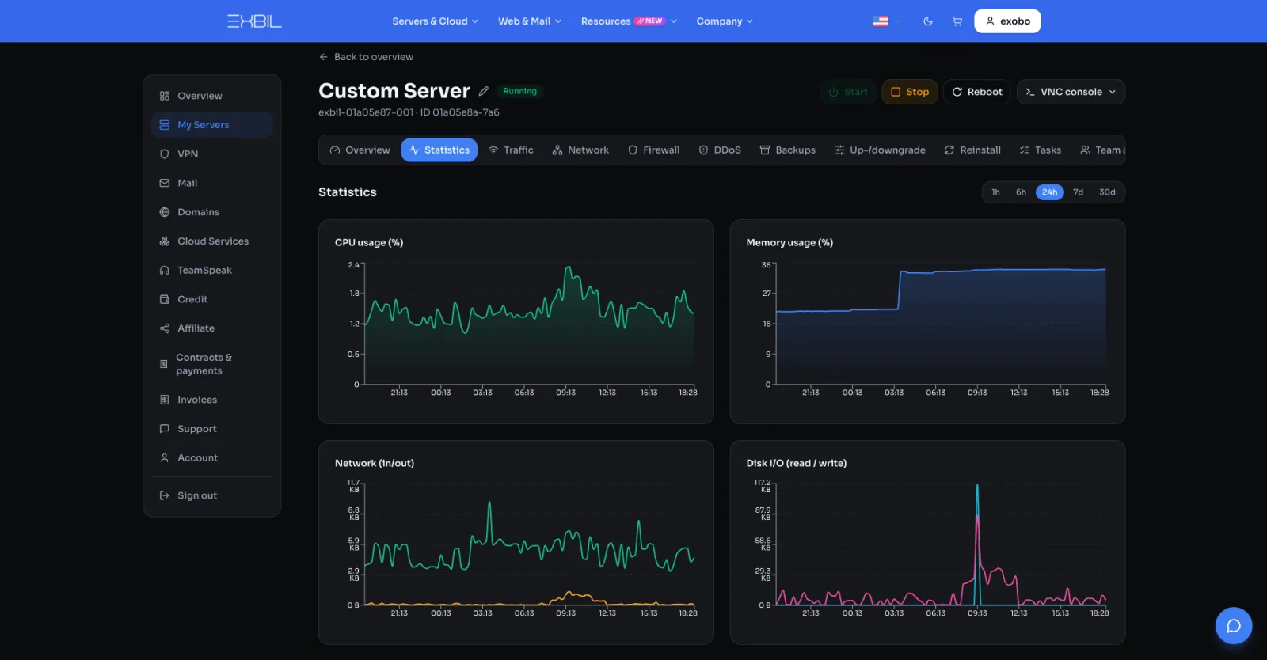The height and width of the screenshot is (660, 1267).
Task: Expand Company menu
Action: [x=725, y=21]
